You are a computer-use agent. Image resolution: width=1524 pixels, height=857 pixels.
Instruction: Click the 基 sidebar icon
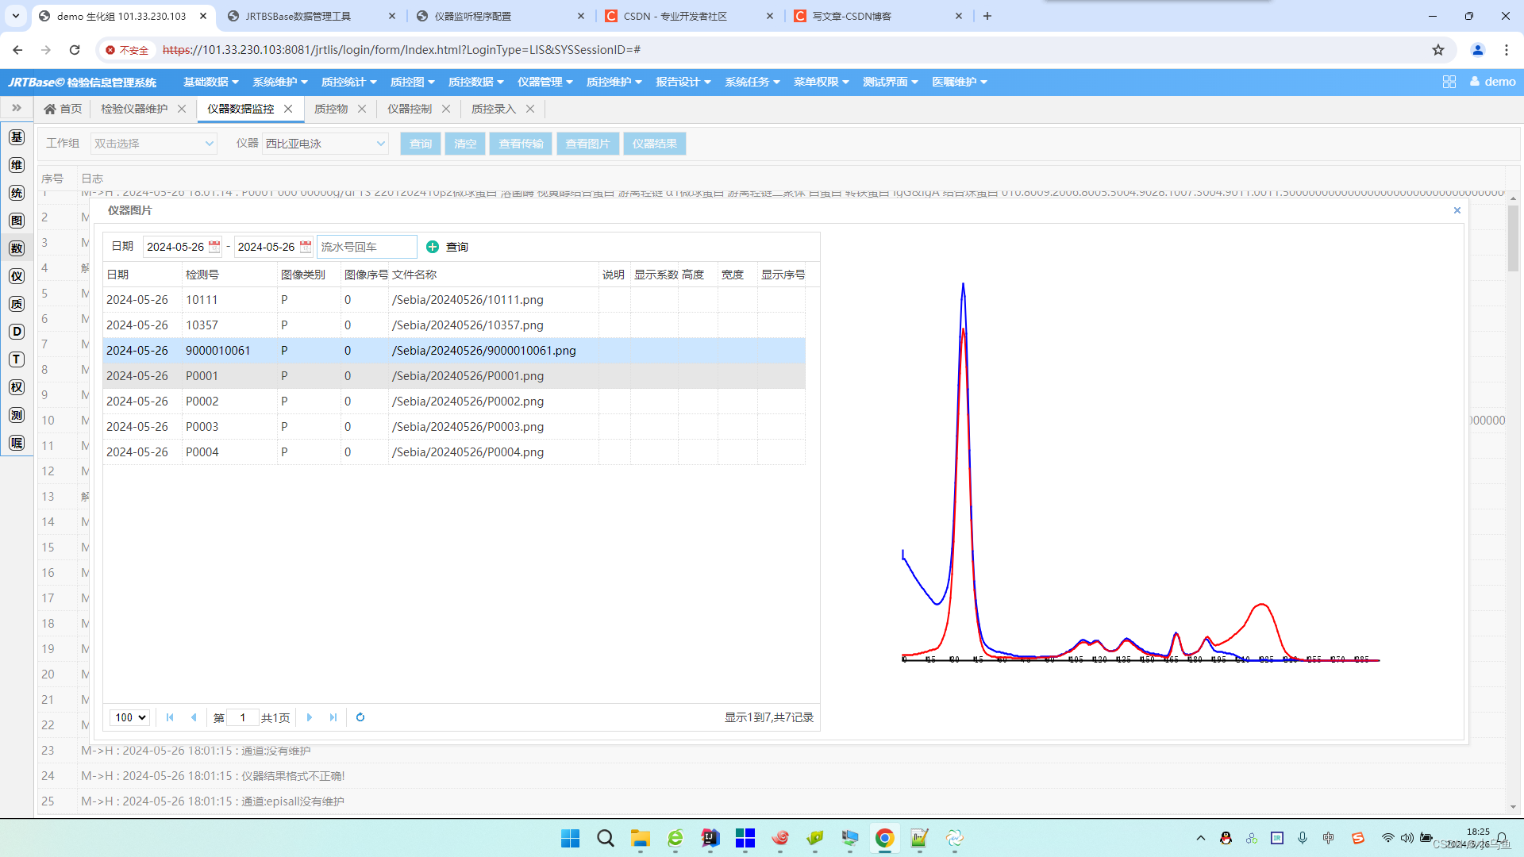coord(17,137)
